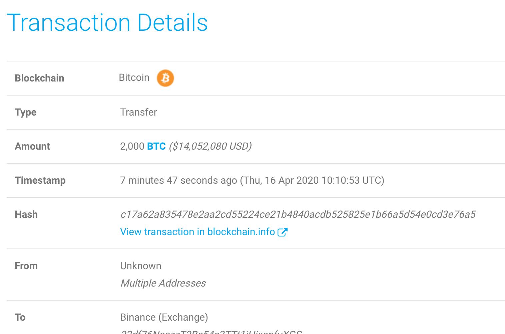
Task: Click the Amount row label
Action: (32, 146)
